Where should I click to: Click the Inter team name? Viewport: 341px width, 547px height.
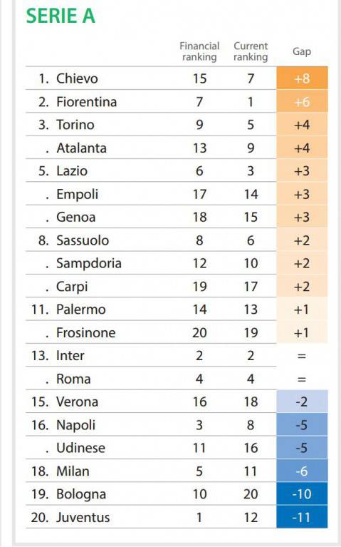(x=70, y=356)
